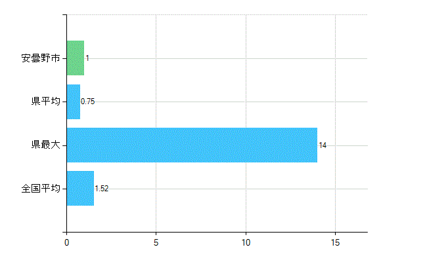Select the 全国平均 axis label
The height and width of the screenshot is (262, 427).
tap(41, 188)
